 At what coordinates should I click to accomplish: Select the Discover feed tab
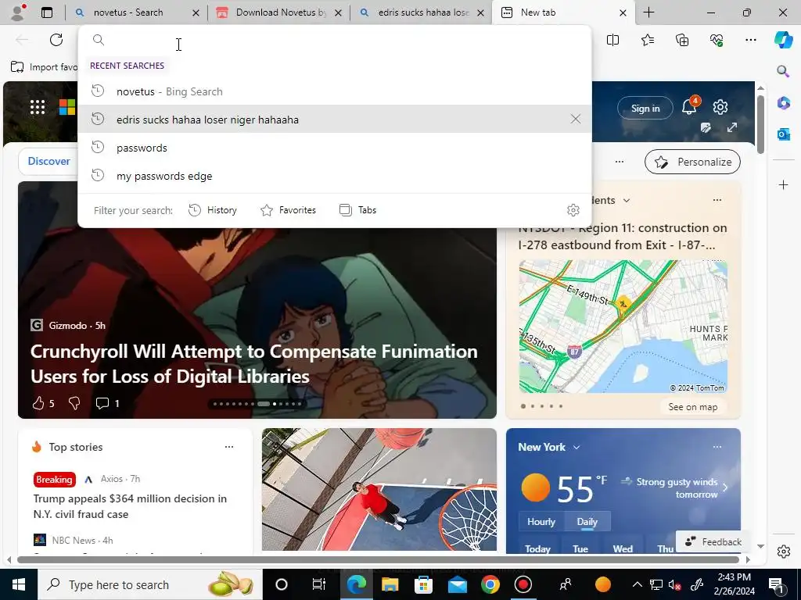click(x=48, y=161)
